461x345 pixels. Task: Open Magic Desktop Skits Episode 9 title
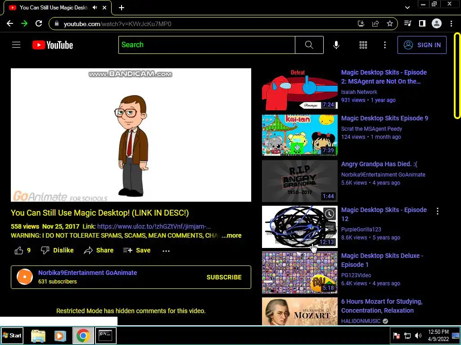click(x=384, y=118)
